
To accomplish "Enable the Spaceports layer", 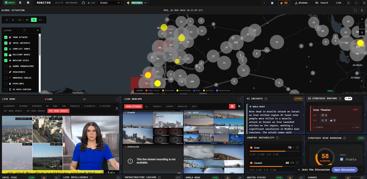I will click(x=6, y=72).
